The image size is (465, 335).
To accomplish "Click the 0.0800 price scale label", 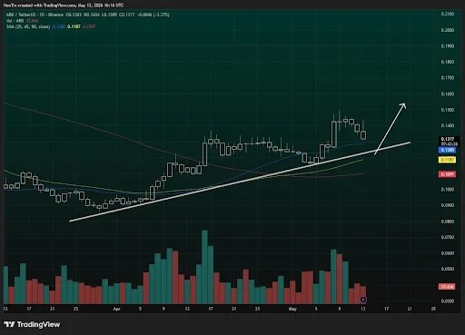I will 448,222.
